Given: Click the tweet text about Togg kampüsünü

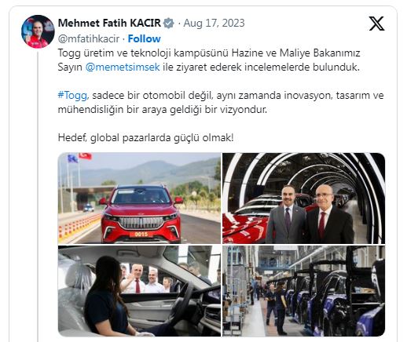Looking at the screenshot, I should pyautogui.click(x=209, y=60).
